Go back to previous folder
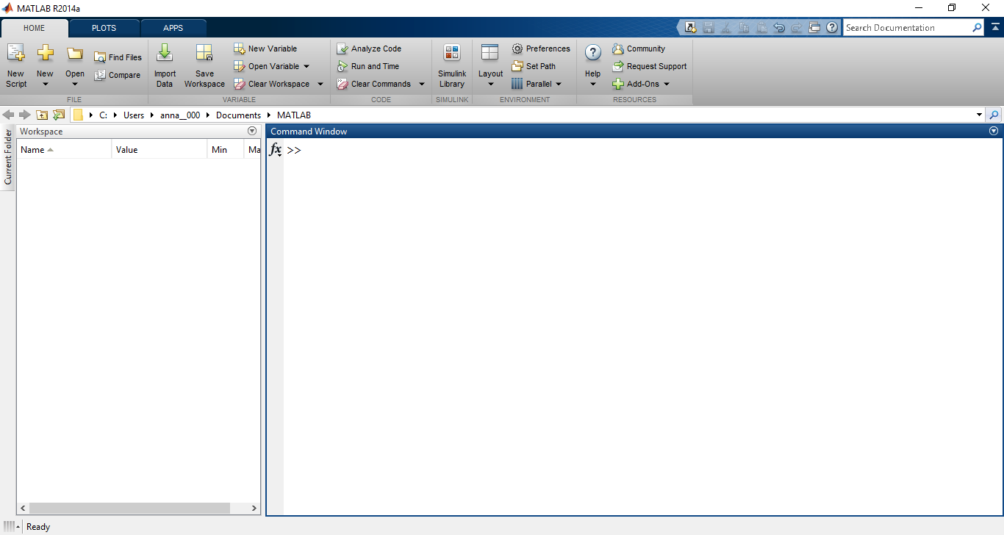Image resolution: width=1004 pixels, height=535 pixels. pos(9,115)
